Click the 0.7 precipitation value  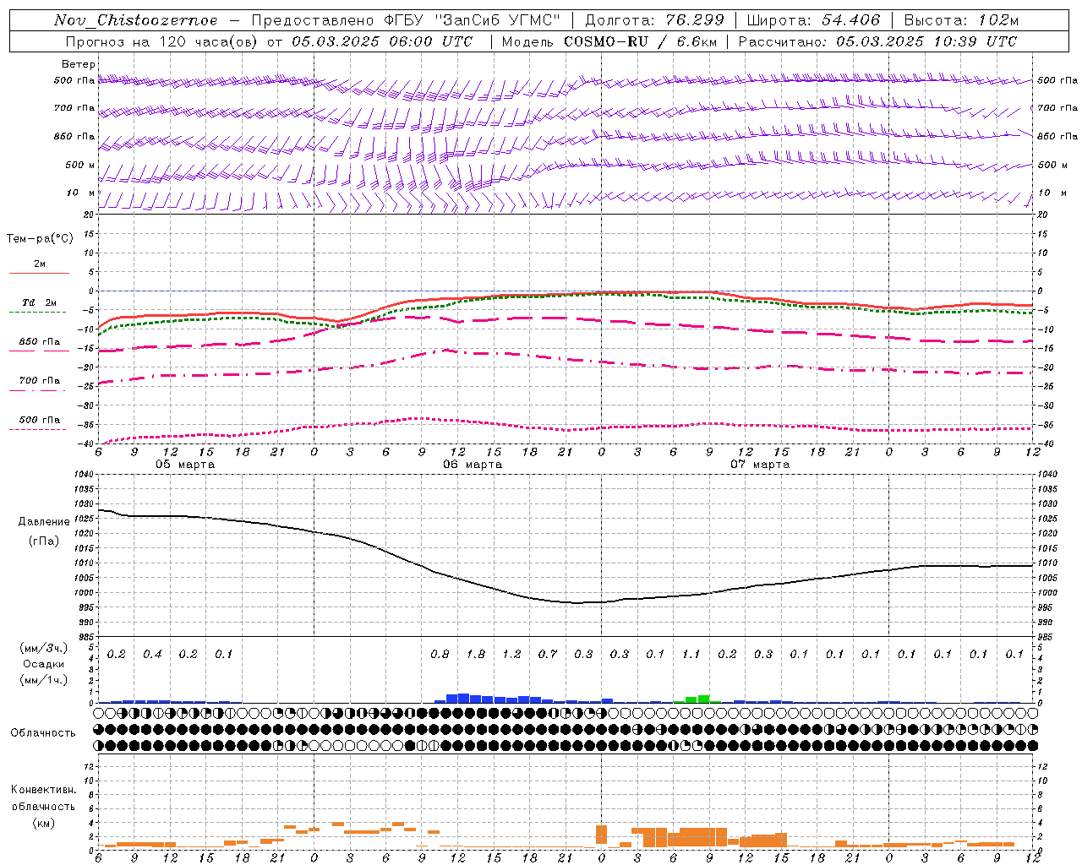click(548, 654)
